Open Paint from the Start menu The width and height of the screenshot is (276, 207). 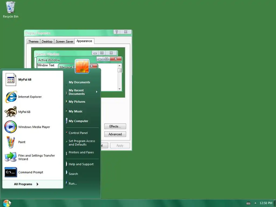(x=33, y=142)
